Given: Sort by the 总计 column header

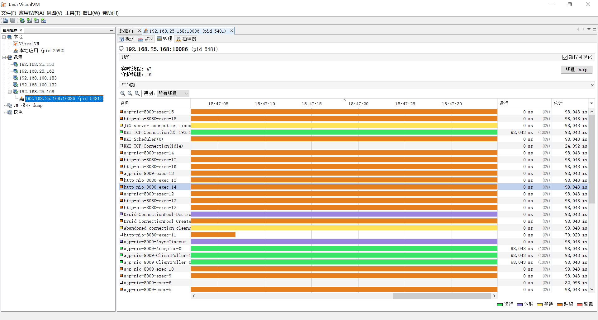Looking at the screenshot, I should click(570, 103).
